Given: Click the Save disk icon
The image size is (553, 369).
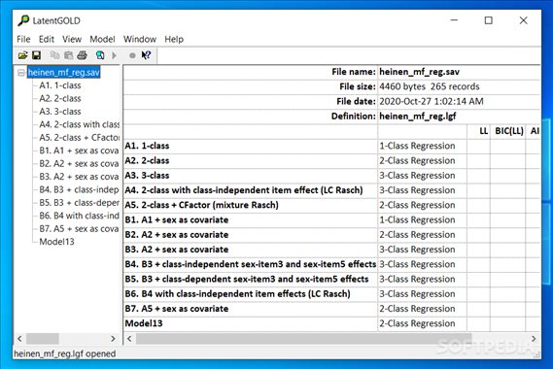Looking at the screenshot, I should coord(36,55).
